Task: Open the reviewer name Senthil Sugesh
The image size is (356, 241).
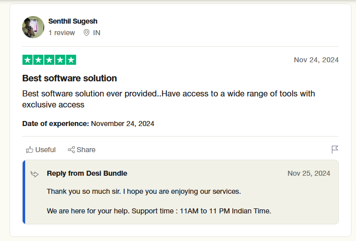Action: 73,21
